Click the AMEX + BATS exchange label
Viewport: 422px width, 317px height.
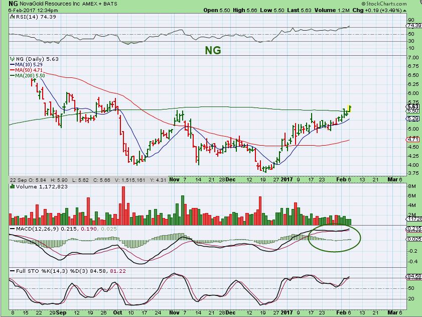[100, 4]
